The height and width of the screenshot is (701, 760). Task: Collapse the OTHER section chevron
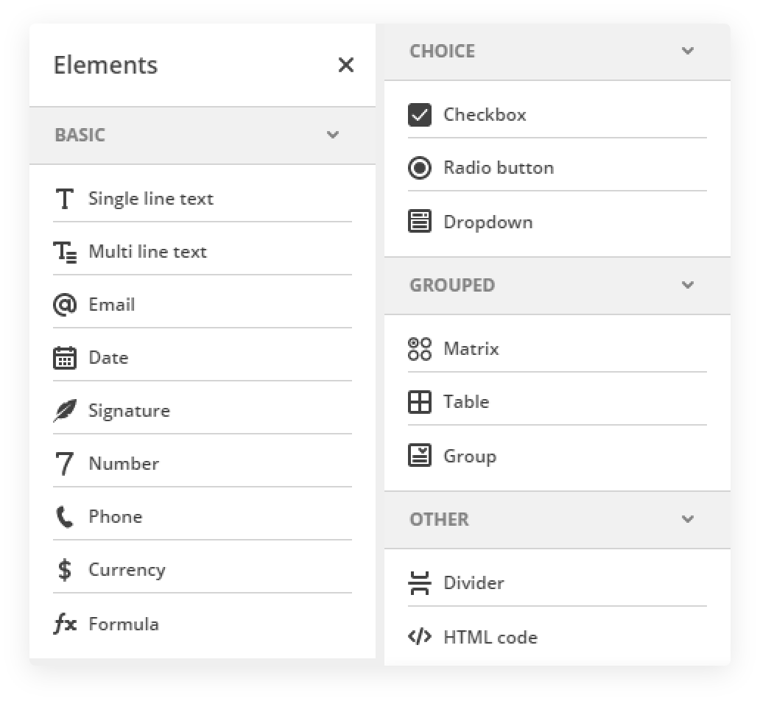[688, 519]
